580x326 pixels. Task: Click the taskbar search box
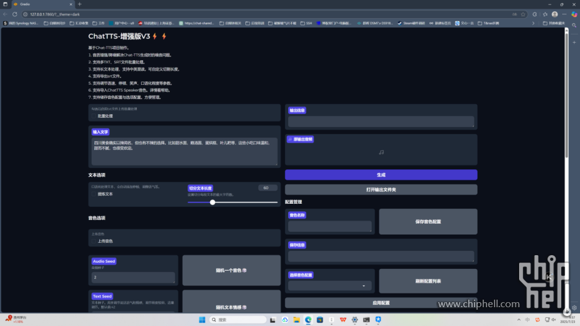point(237,320)
